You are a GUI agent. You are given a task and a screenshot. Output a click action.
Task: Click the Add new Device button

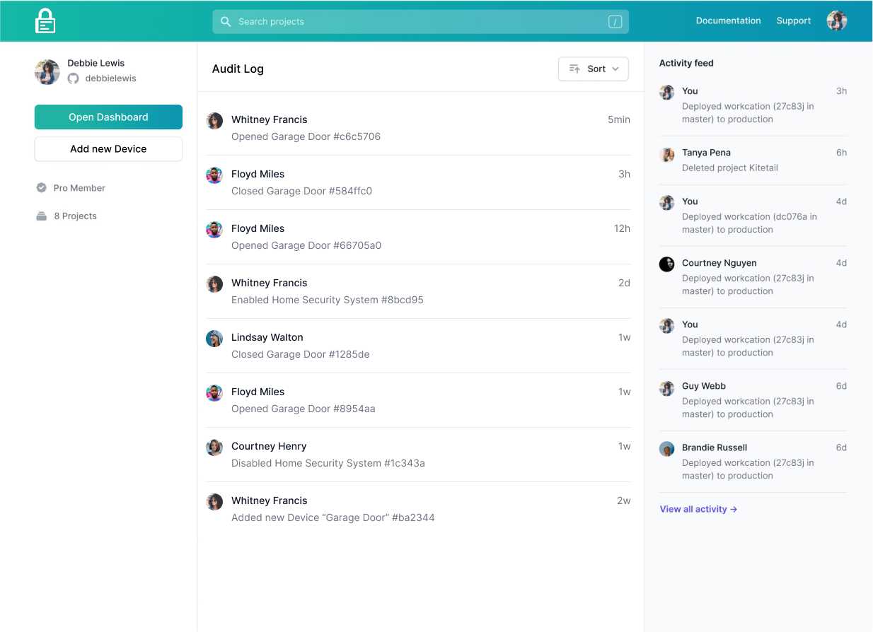point(108,148)
